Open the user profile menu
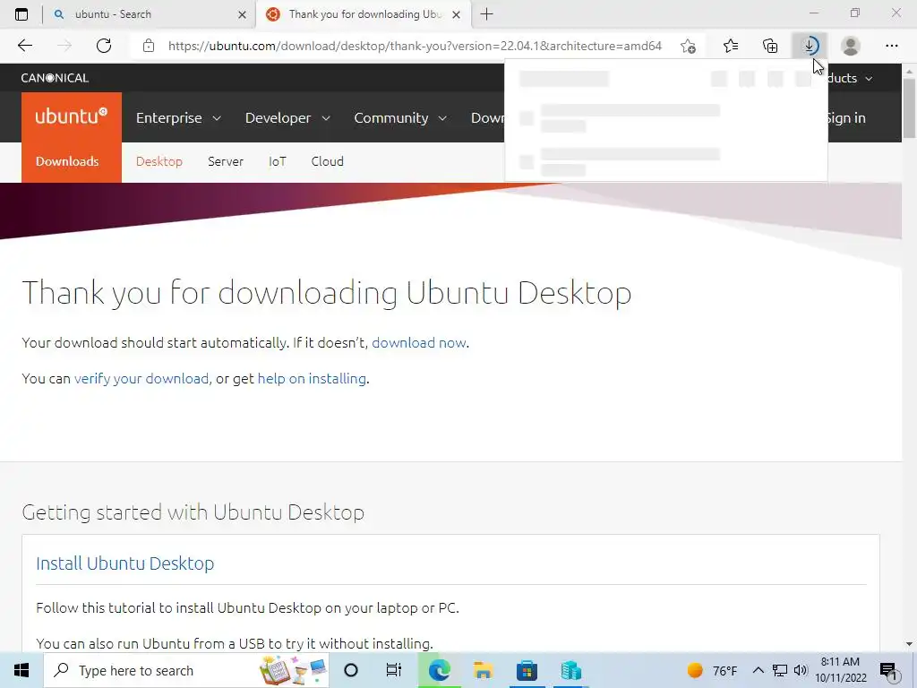Viewport: 917px width, 688px height. pos(851,46)
